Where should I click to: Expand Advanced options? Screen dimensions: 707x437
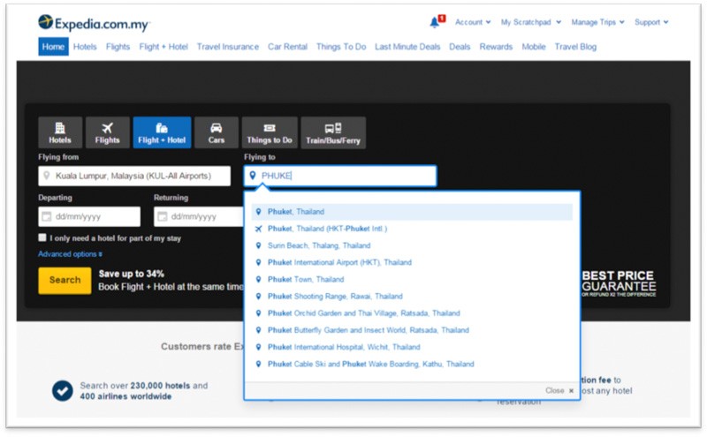[70, 254]
